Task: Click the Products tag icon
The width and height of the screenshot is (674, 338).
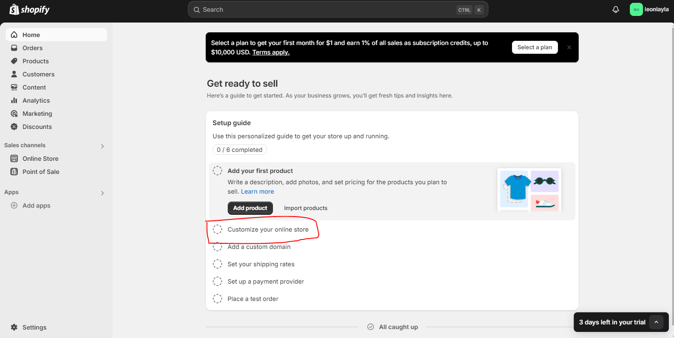Action: (x=14, y=61)
